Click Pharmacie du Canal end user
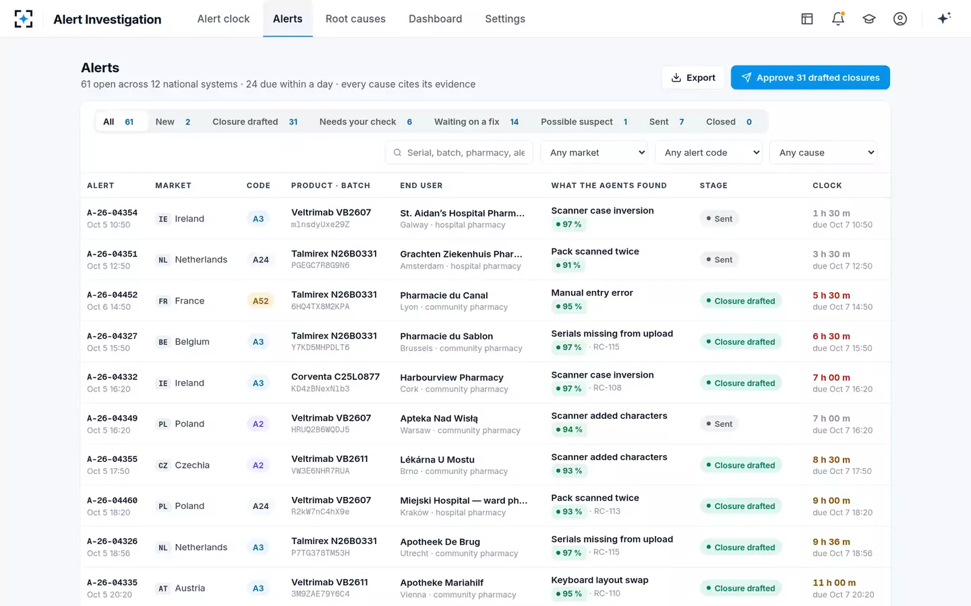The height and width of the screenshot is (606, 971). coord(444,296)
